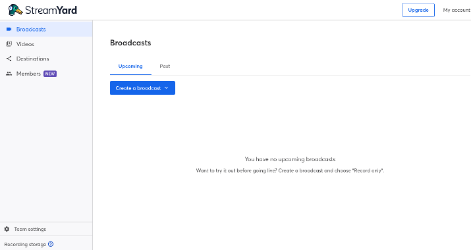Go to Destinations page
The image size is (471, 250).
point(46,59)
